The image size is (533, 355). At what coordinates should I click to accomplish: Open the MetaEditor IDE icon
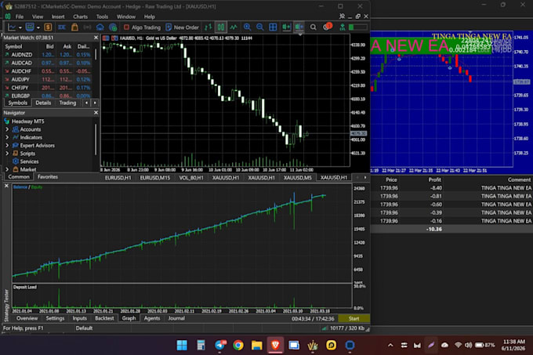point(62,27)
